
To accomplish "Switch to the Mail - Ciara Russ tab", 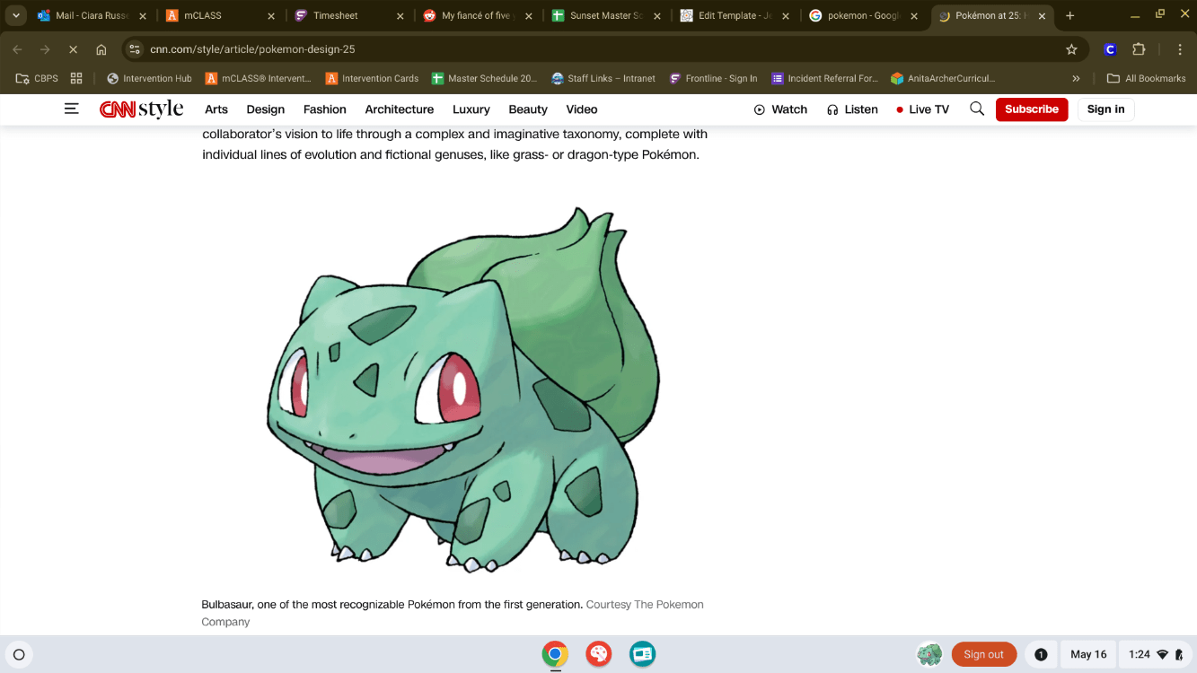I will [92, 15].
